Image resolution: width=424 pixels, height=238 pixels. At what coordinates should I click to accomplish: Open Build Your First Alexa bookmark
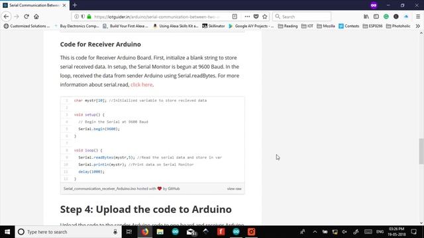[x=125, y=26]
